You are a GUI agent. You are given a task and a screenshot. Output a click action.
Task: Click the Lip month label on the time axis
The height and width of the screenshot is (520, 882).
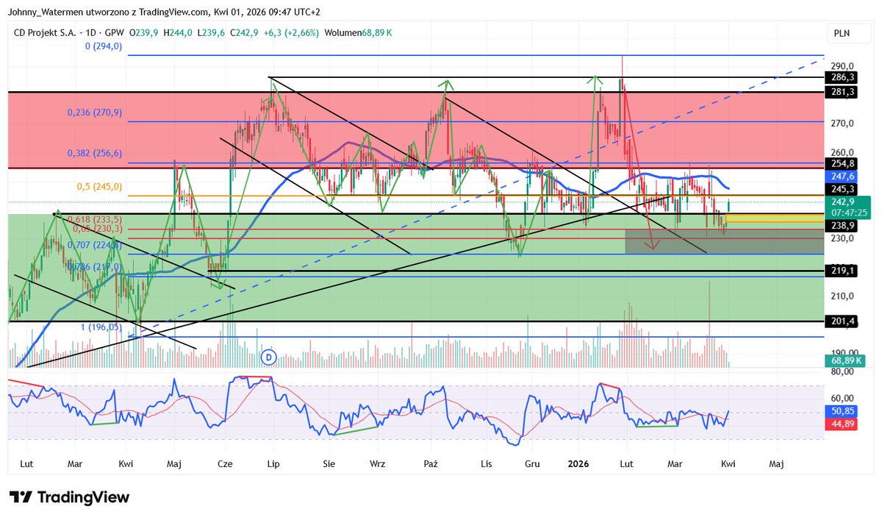pyautogui.click(x=273, y=465)
